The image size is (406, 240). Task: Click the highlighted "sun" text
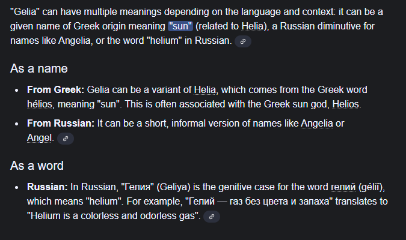click(180, 27)
